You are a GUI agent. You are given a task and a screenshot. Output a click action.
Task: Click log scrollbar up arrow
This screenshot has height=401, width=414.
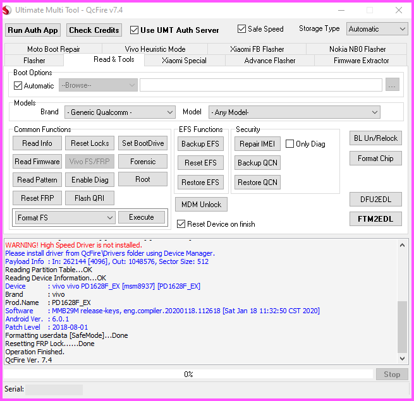point(402,245)
